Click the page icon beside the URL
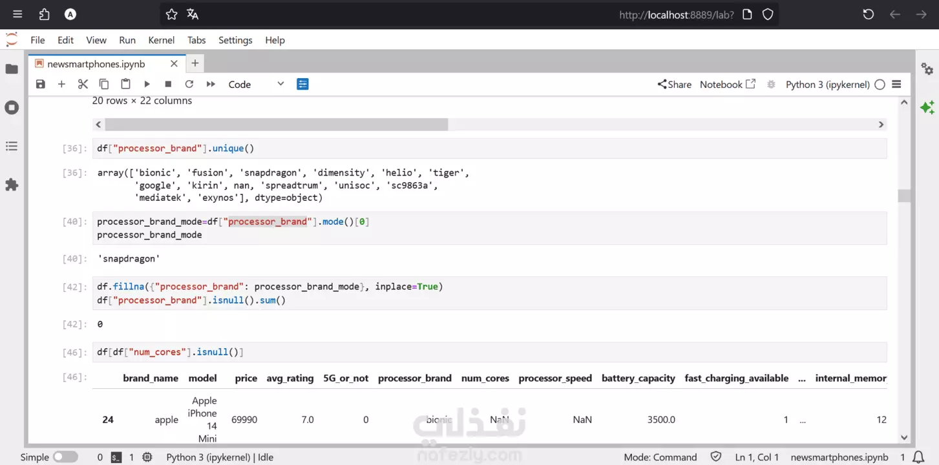Image resolution: width=939 pixels, height=465 pixels. (747, 14)
